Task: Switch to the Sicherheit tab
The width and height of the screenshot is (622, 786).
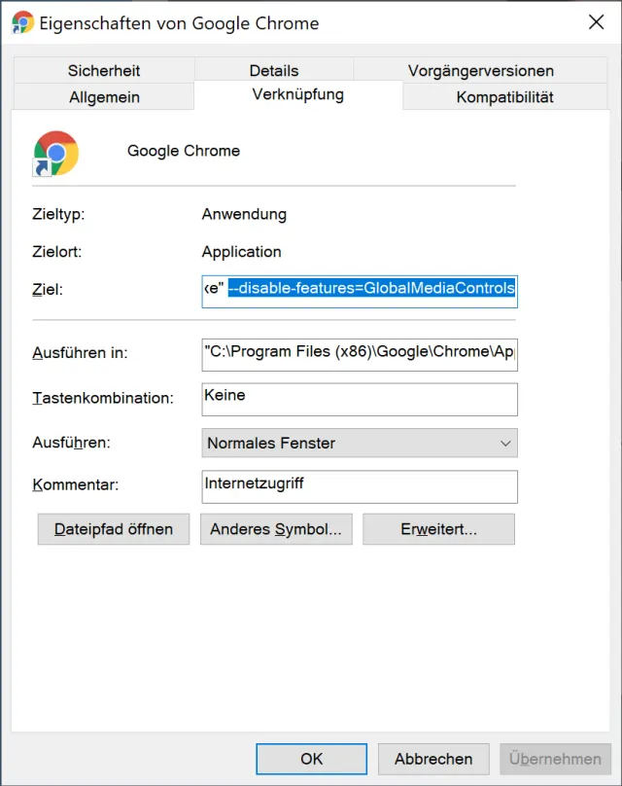Action: 104,71
